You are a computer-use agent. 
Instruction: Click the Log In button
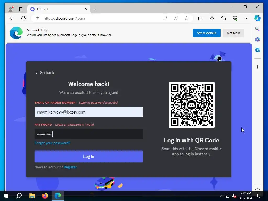[88, 157]
